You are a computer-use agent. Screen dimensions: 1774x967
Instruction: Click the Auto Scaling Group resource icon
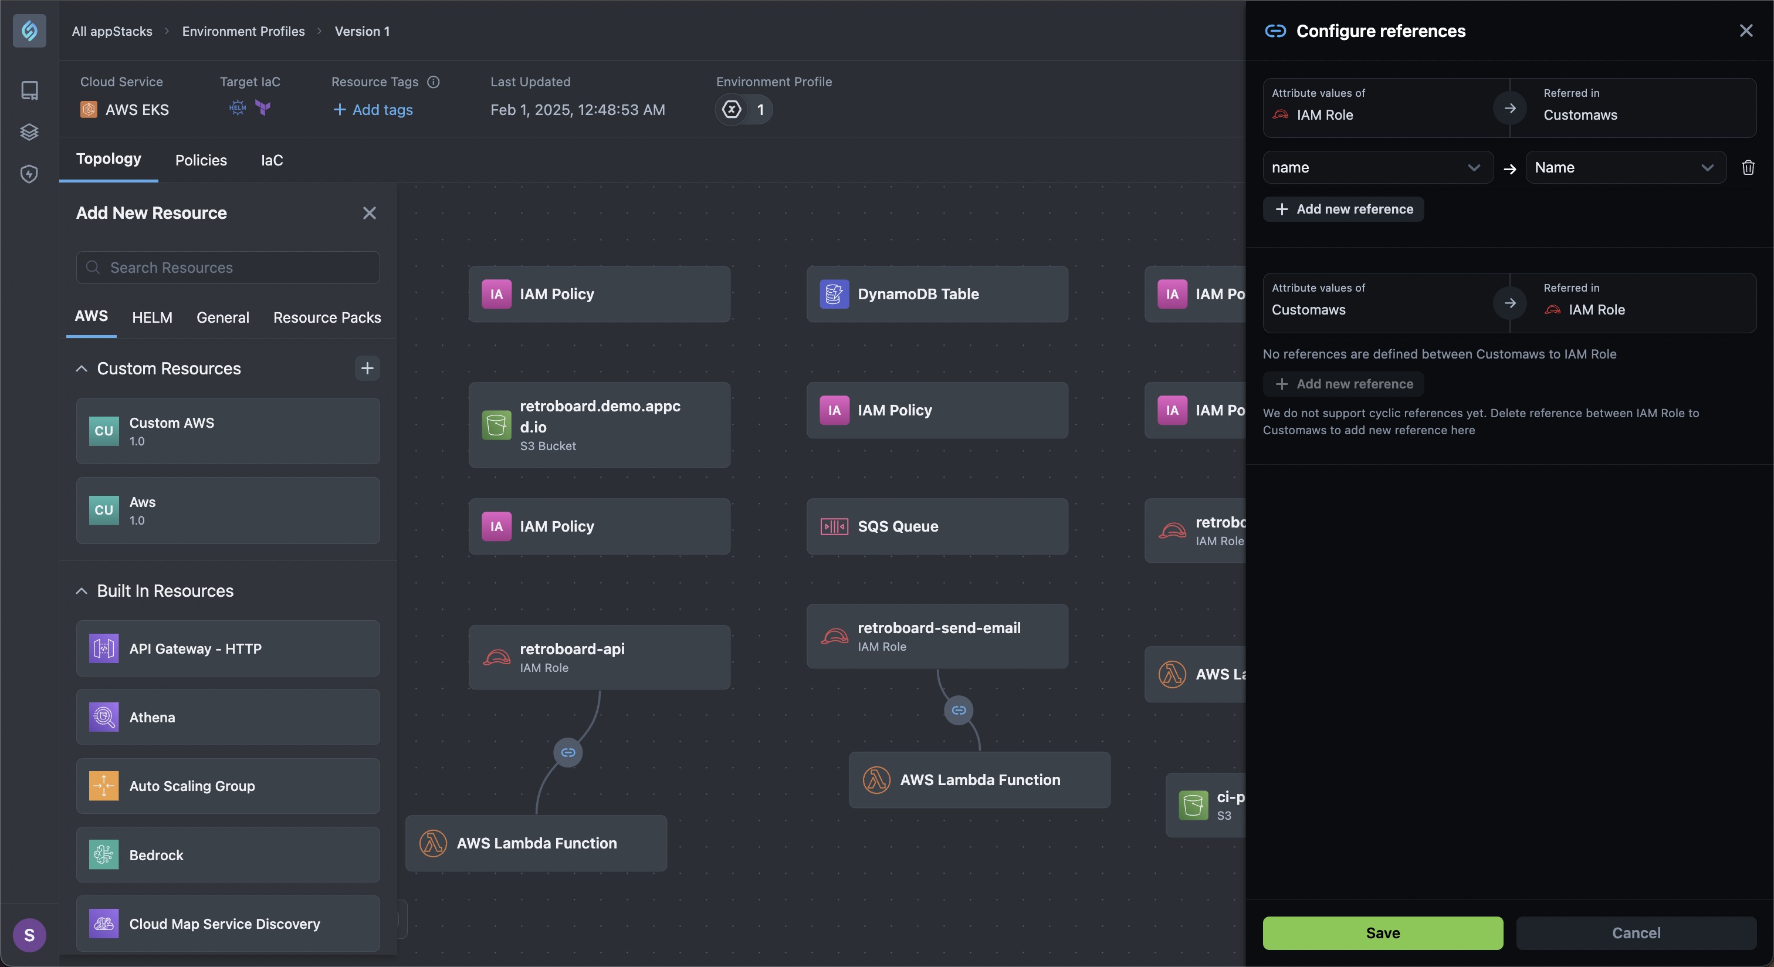point(104,786)
